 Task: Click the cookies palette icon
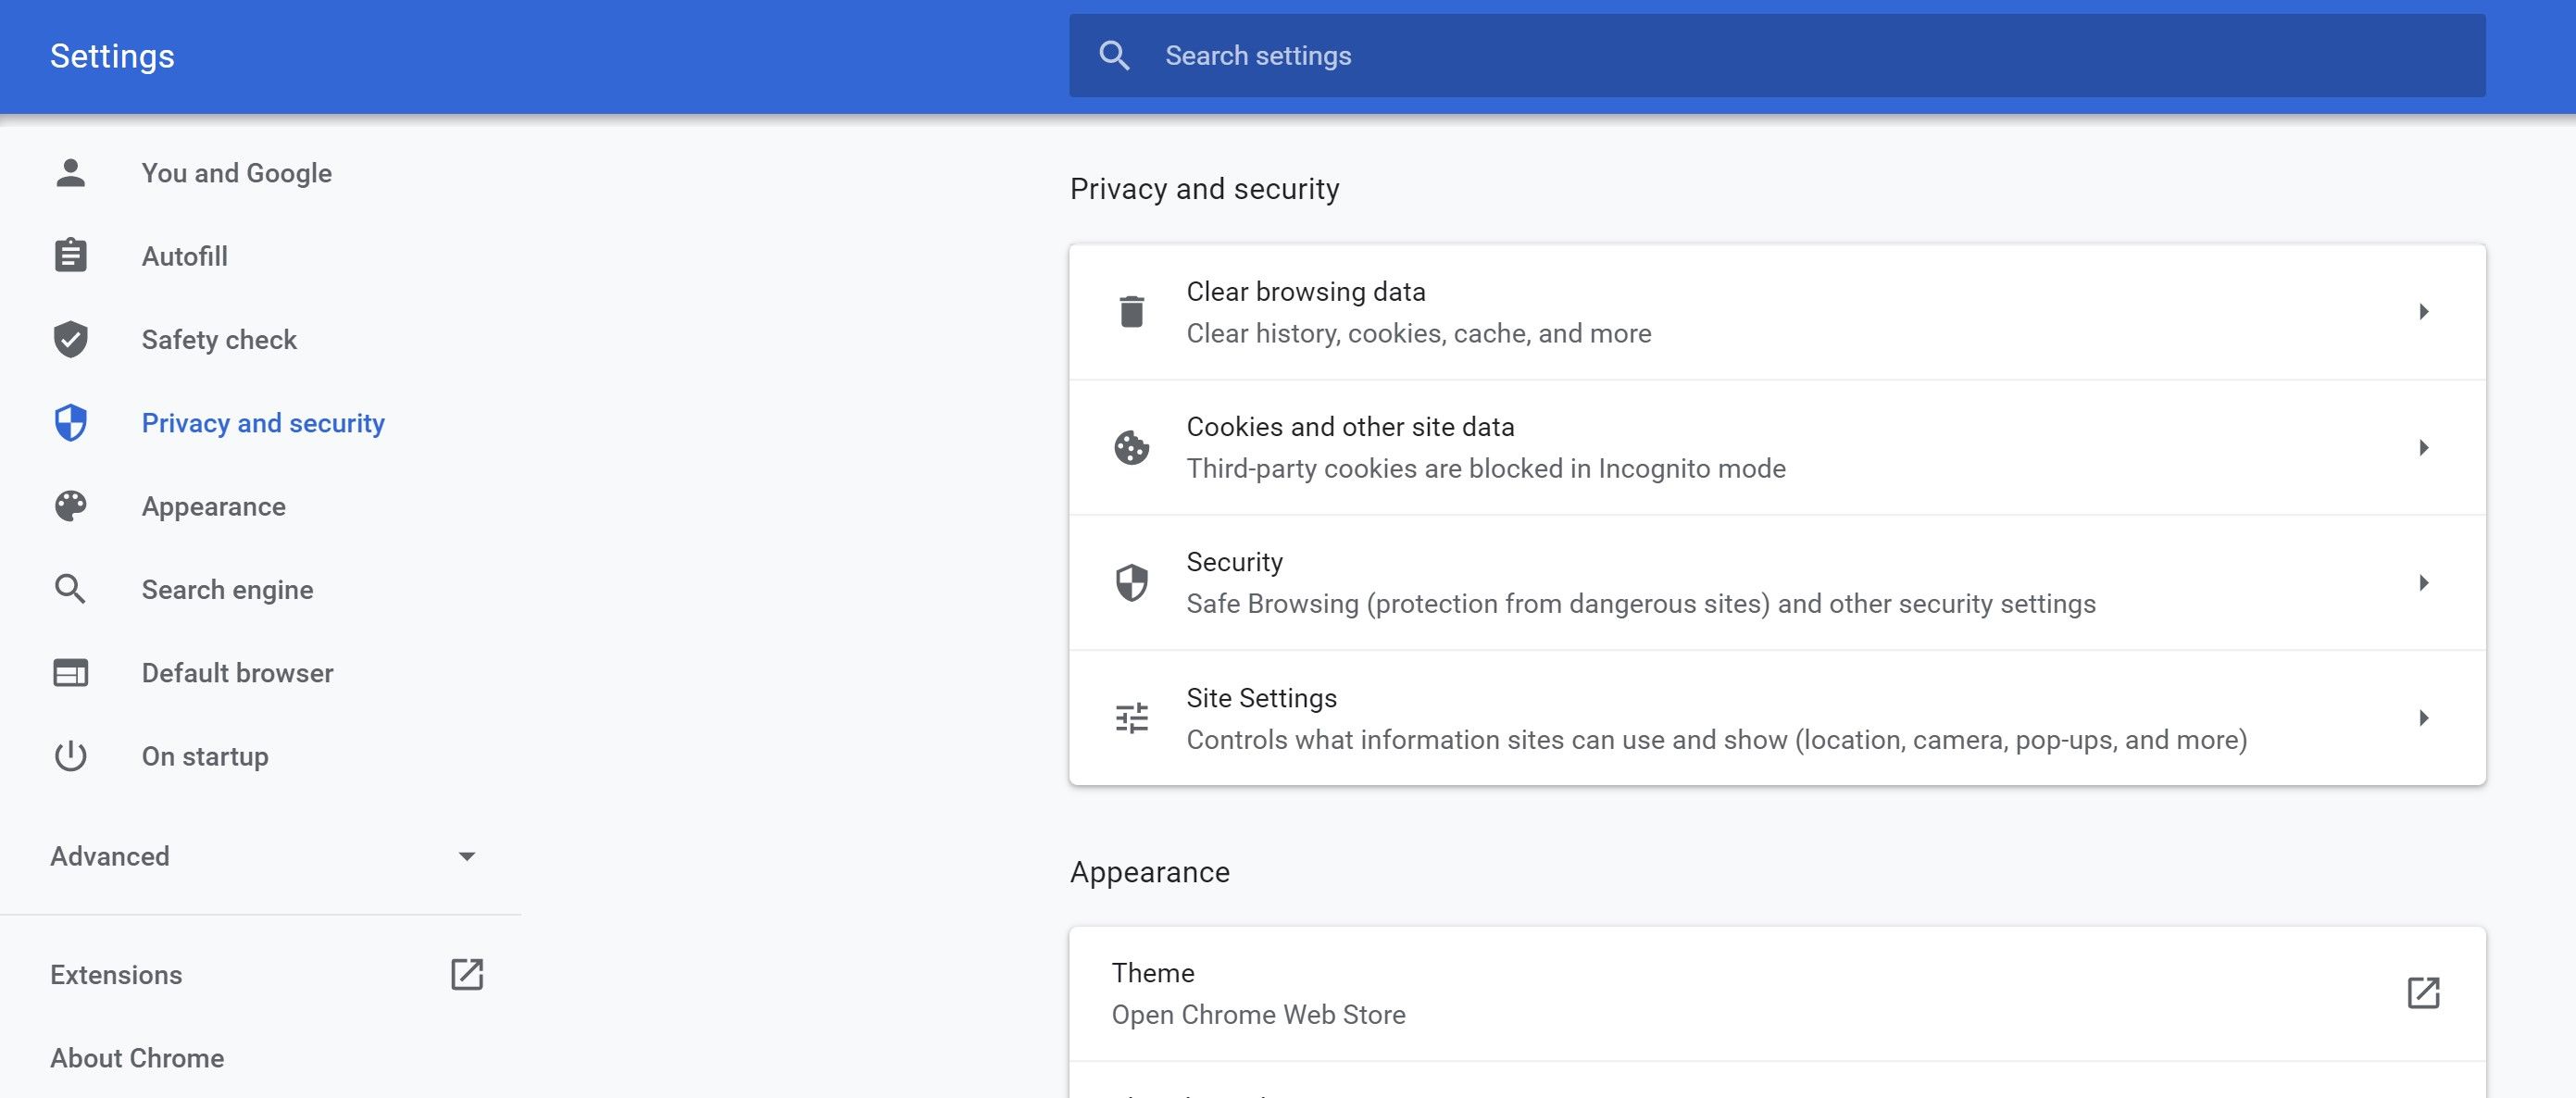1131,445
